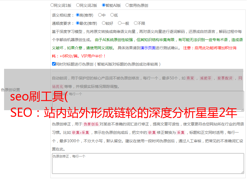Set 通顺度要求 to 最优(推荐)

tap(78, 23)
